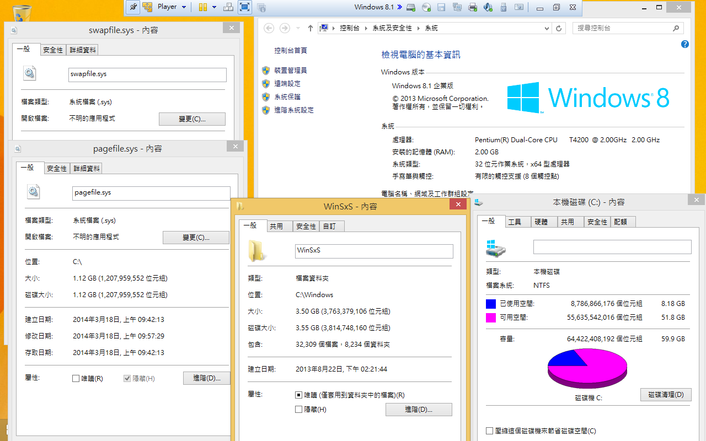Toggle full screen mode icon in VMware toolbar
This screenshot has width=706, height=441.
245,7
